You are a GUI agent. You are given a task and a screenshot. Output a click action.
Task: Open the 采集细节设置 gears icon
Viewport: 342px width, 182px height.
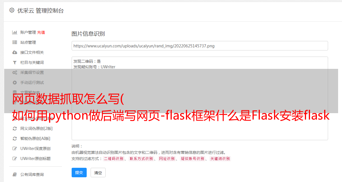click(x=15, y=72)
